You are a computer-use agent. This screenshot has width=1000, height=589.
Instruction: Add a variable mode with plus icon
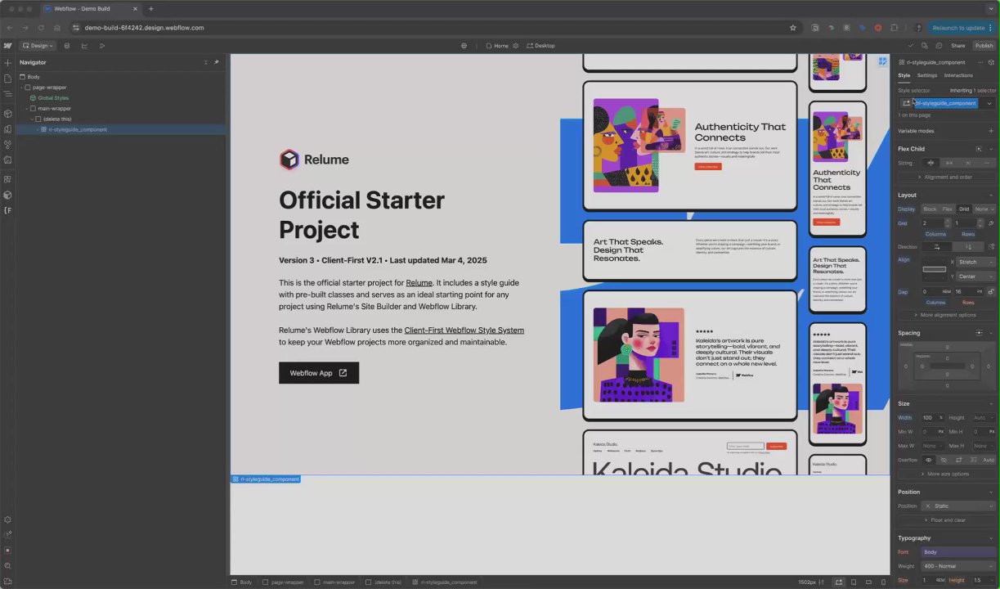[991, 131]
